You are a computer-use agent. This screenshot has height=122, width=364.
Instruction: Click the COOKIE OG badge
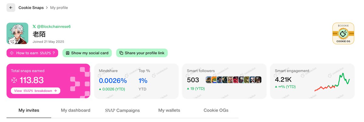343,33
